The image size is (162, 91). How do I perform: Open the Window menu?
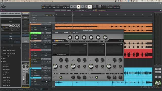[47, 1]
